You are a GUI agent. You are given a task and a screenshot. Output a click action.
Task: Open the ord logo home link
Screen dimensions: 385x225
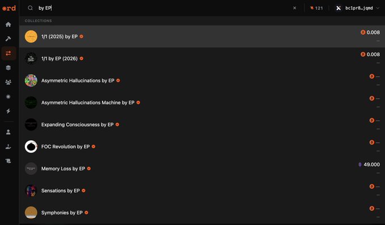point(9,8)
